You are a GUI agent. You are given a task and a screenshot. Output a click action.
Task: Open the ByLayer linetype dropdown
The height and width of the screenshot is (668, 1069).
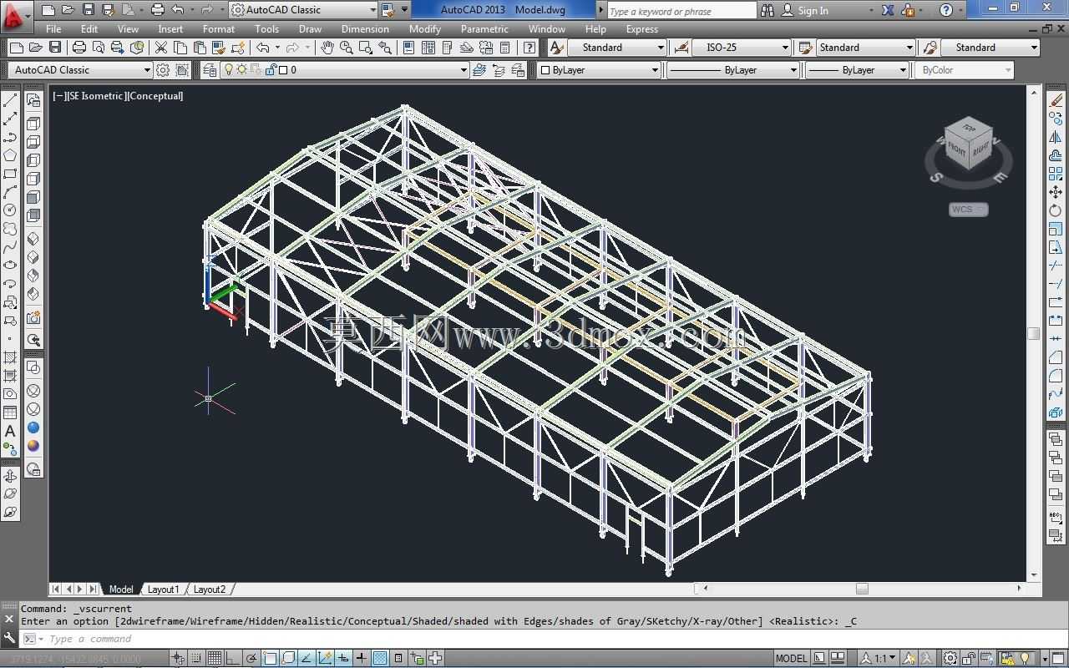pyautogui.click(x=733, y=70)
